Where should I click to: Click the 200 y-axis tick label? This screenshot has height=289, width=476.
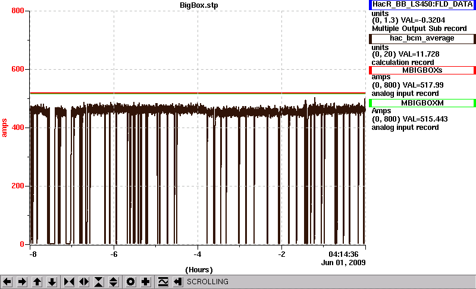(x=18, y=186)
